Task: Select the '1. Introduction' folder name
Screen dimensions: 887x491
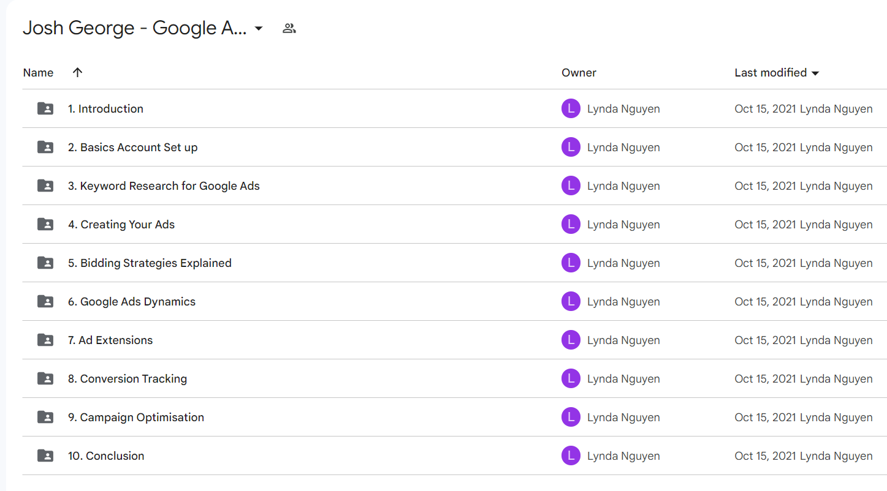Action: [x=105, y=108]
